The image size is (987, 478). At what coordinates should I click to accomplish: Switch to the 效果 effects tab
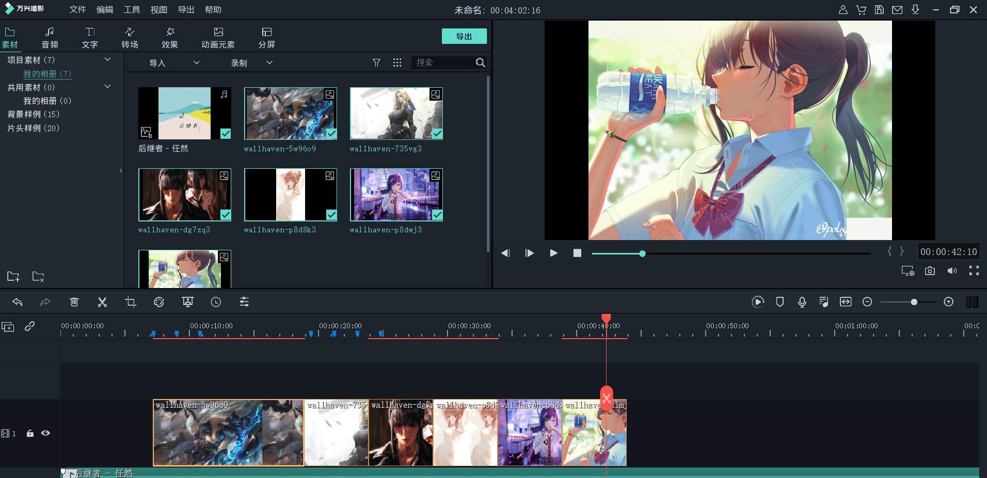pos(170,38)
